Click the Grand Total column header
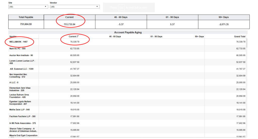The width and height of the screenshot is (258, 139). coord(240,36)
